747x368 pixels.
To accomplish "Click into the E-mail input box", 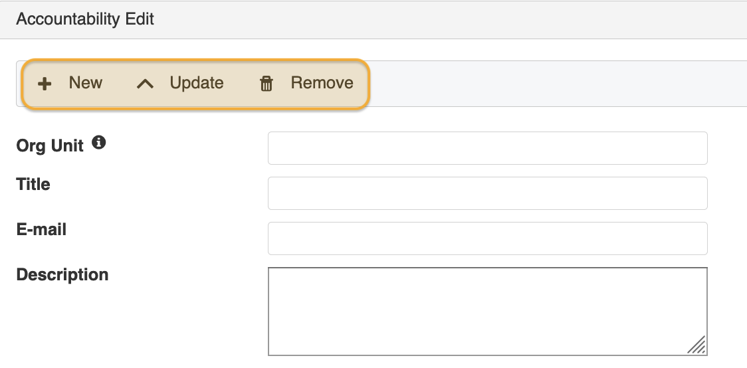I will (487, 238).
